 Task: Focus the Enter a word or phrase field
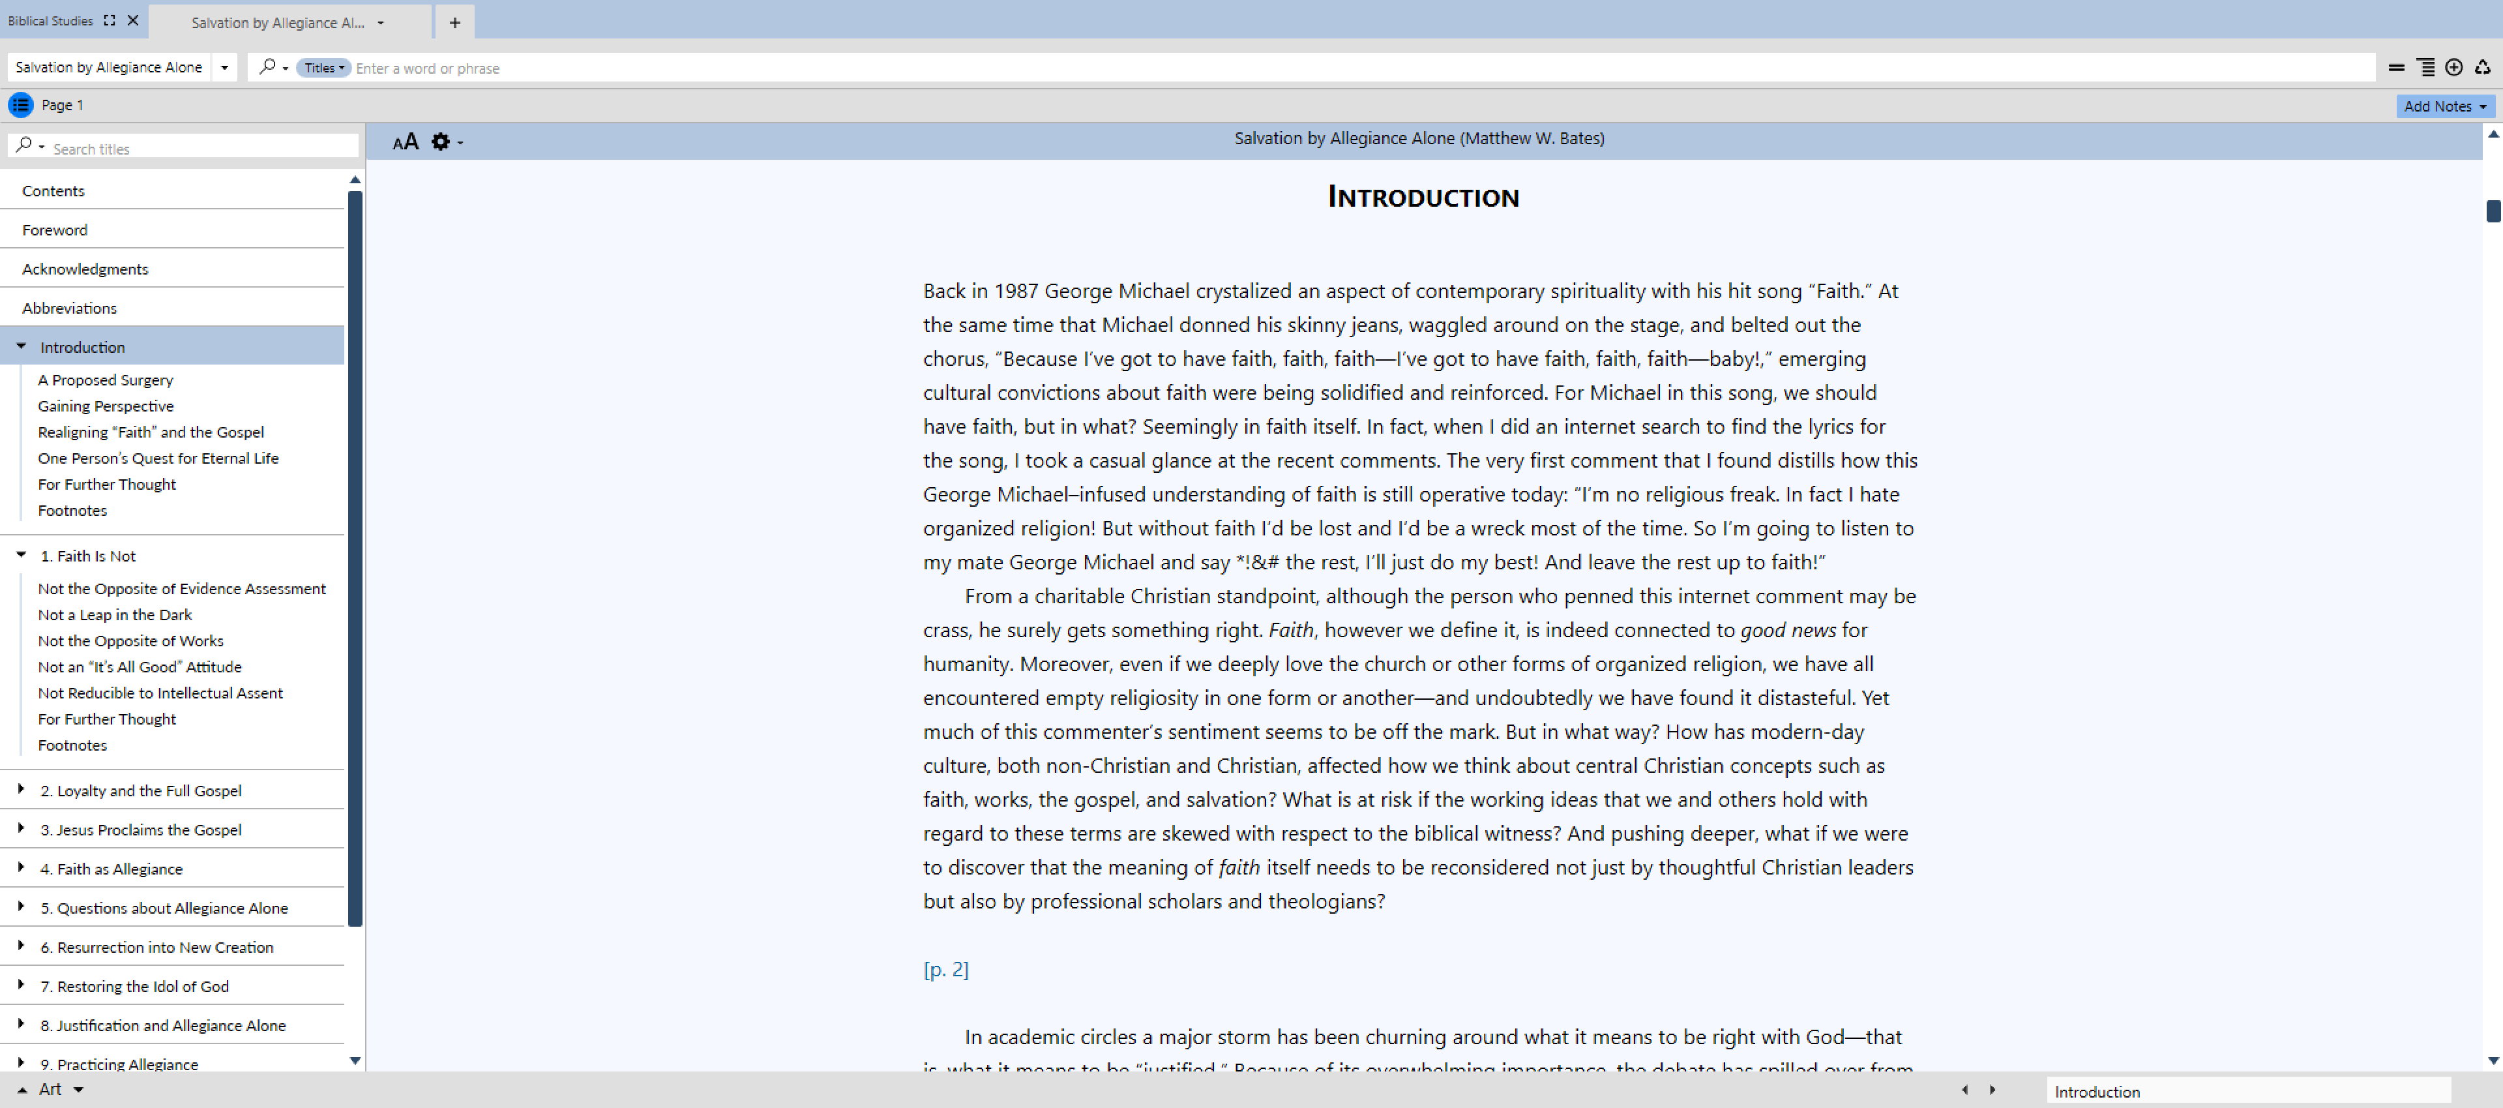point(1360,68)
